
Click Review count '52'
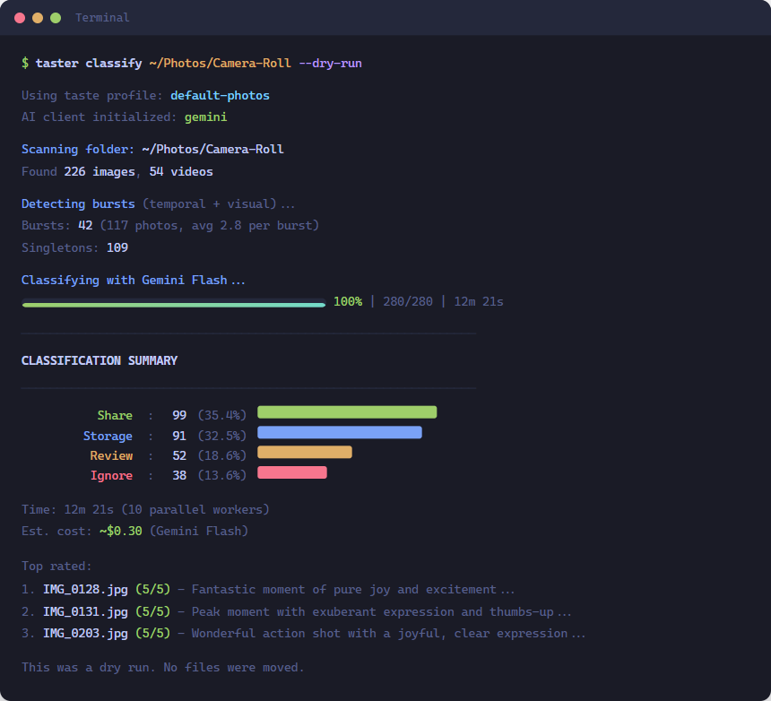(179, 455)
